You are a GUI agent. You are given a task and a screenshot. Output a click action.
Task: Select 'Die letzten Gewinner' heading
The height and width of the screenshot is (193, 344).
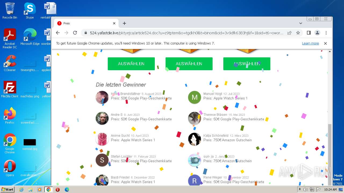[x=121, y=85]
